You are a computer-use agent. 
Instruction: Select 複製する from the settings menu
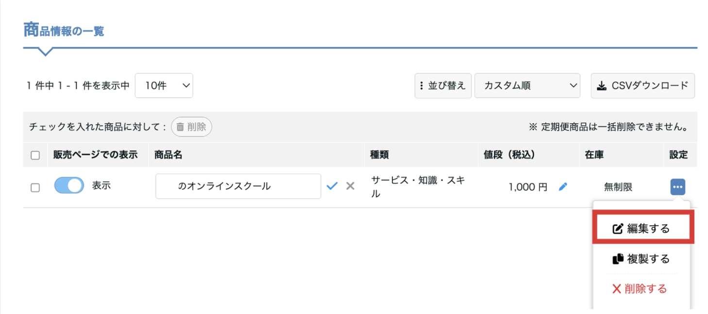pyautogui.click(x=641, y=259)
